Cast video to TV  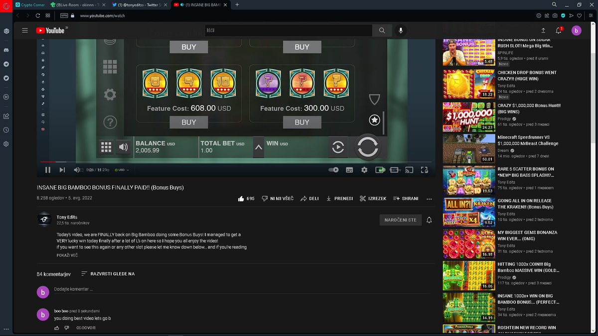pyautogui.click(x=409, y=170)
